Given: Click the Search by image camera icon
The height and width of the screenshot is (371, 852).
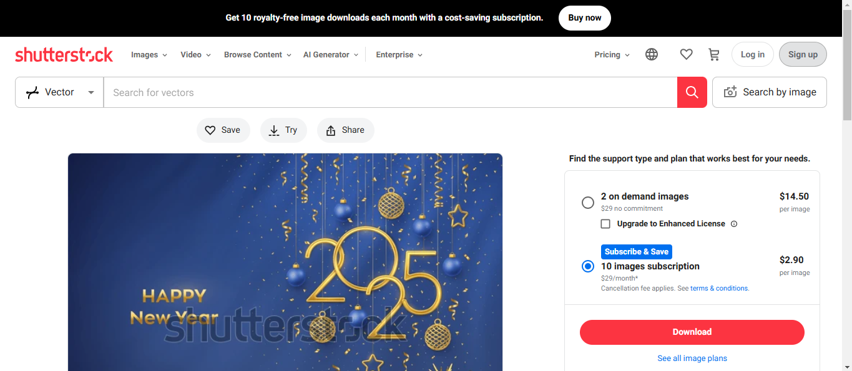Looking at the screenshot, I should (x=730, y=92).
